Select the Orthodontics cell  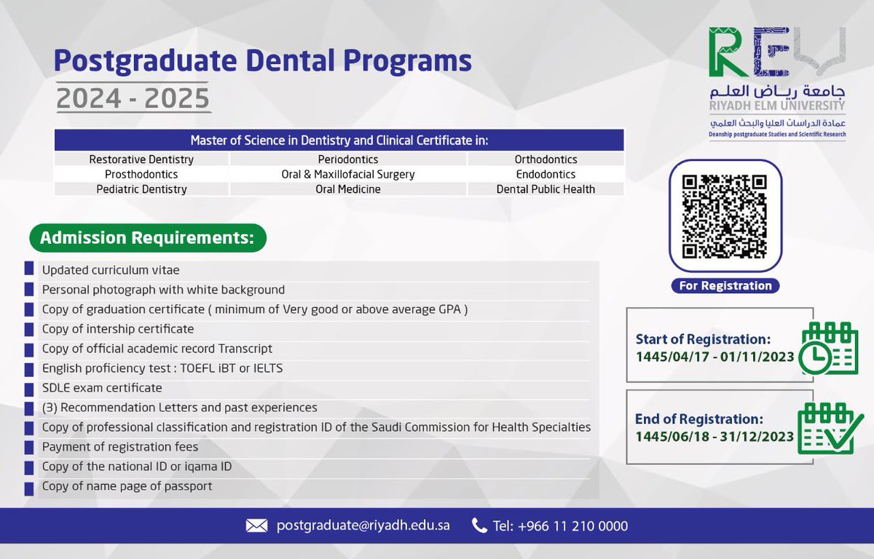[546, 159]
